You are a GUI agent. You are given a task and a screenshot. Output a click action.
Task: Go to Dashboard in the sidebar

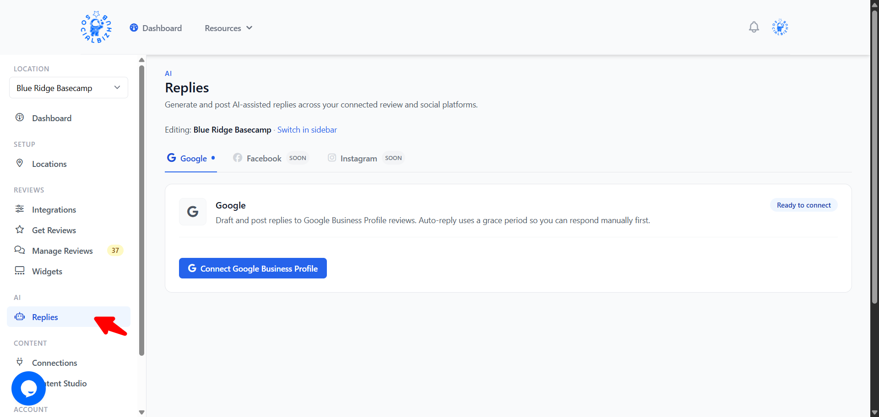[x=69, y=118]
